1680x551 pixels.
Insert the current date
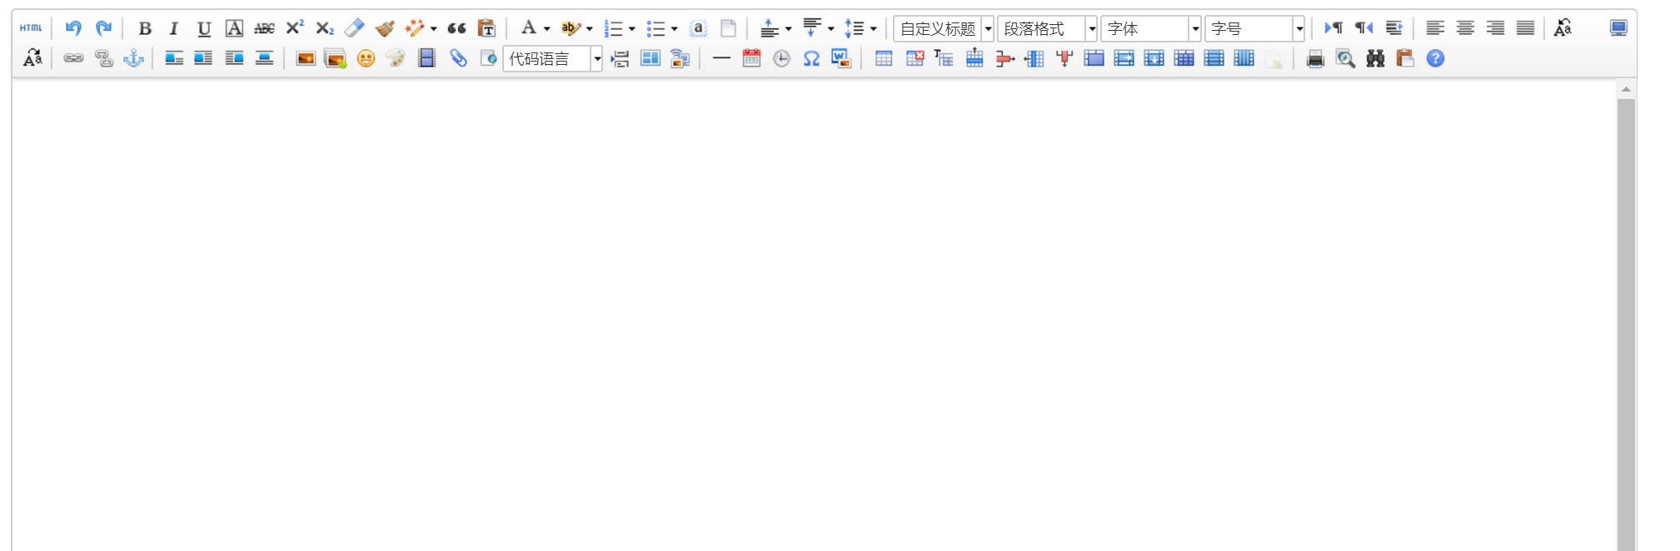point(751,58)
